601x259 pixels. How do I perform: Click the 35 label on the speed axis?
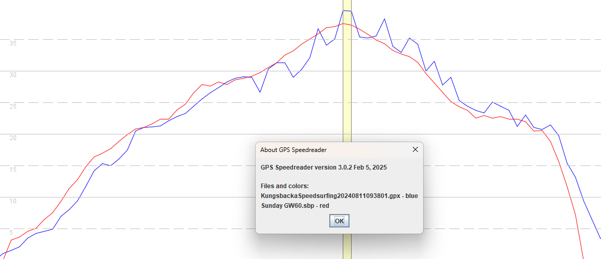click(x=12, y=43)
